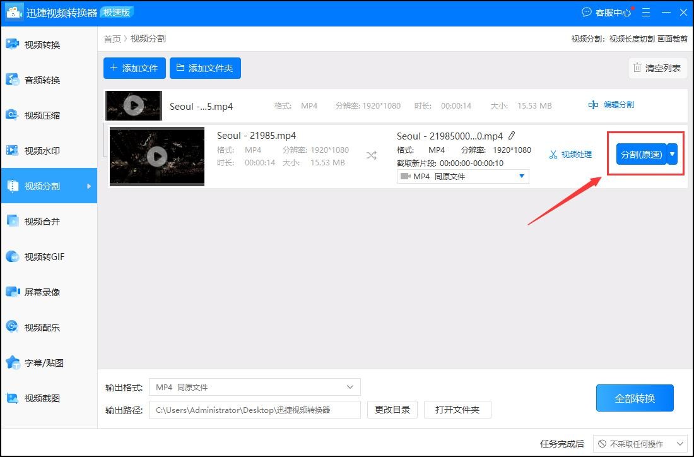Viewport: 694px width, 457px height.
Task: Expand the 分割(原速) dropdown arrow
Action: [x=673, y=153]
